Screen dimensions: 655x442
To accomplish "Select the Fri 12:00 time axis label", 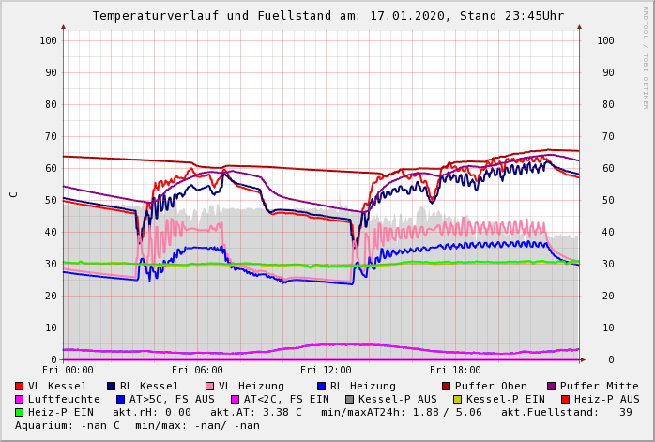I will point(327,371).
